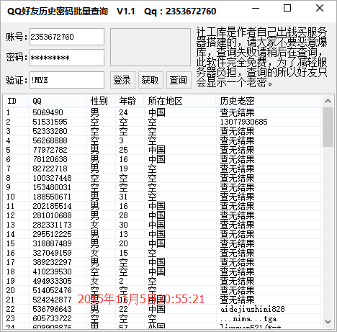
Task: Click the 所在地区 column header
Action: click(180, 101)
